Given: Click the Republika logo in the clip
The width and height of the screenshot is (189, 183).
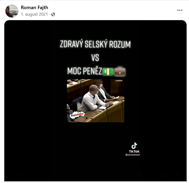Looking at the screenshot, I should (77, 115).
